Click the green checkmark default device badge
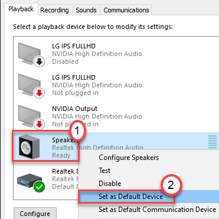219x219 pixels. pyautogui.click(x=39, y=187)
